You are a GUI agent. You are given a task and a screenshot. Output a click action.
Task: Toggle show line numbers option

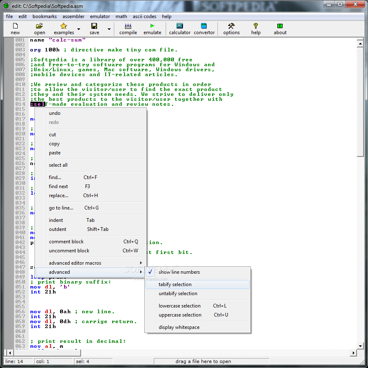pos(198,272)
